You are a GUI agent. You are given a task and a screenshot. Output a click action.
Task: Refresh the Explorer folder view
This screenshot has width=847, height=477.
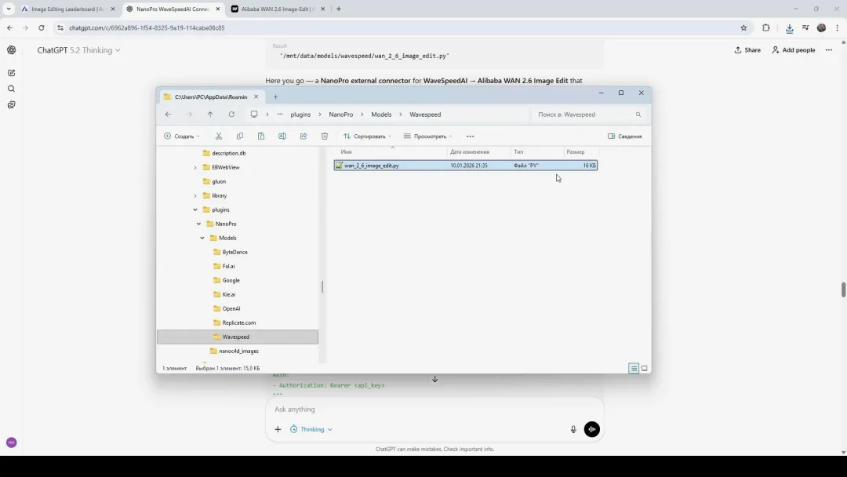[231, 115]
